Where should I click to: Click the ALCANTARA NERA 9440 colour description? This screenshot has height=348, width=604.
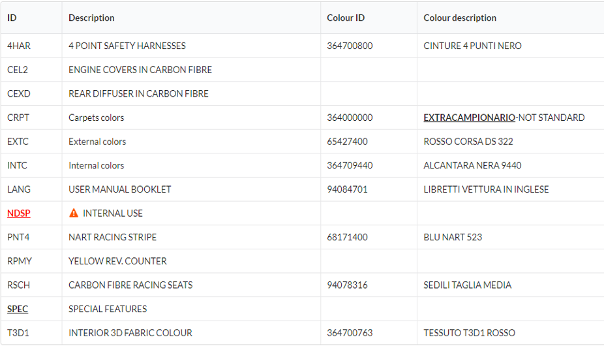[472, 165]
